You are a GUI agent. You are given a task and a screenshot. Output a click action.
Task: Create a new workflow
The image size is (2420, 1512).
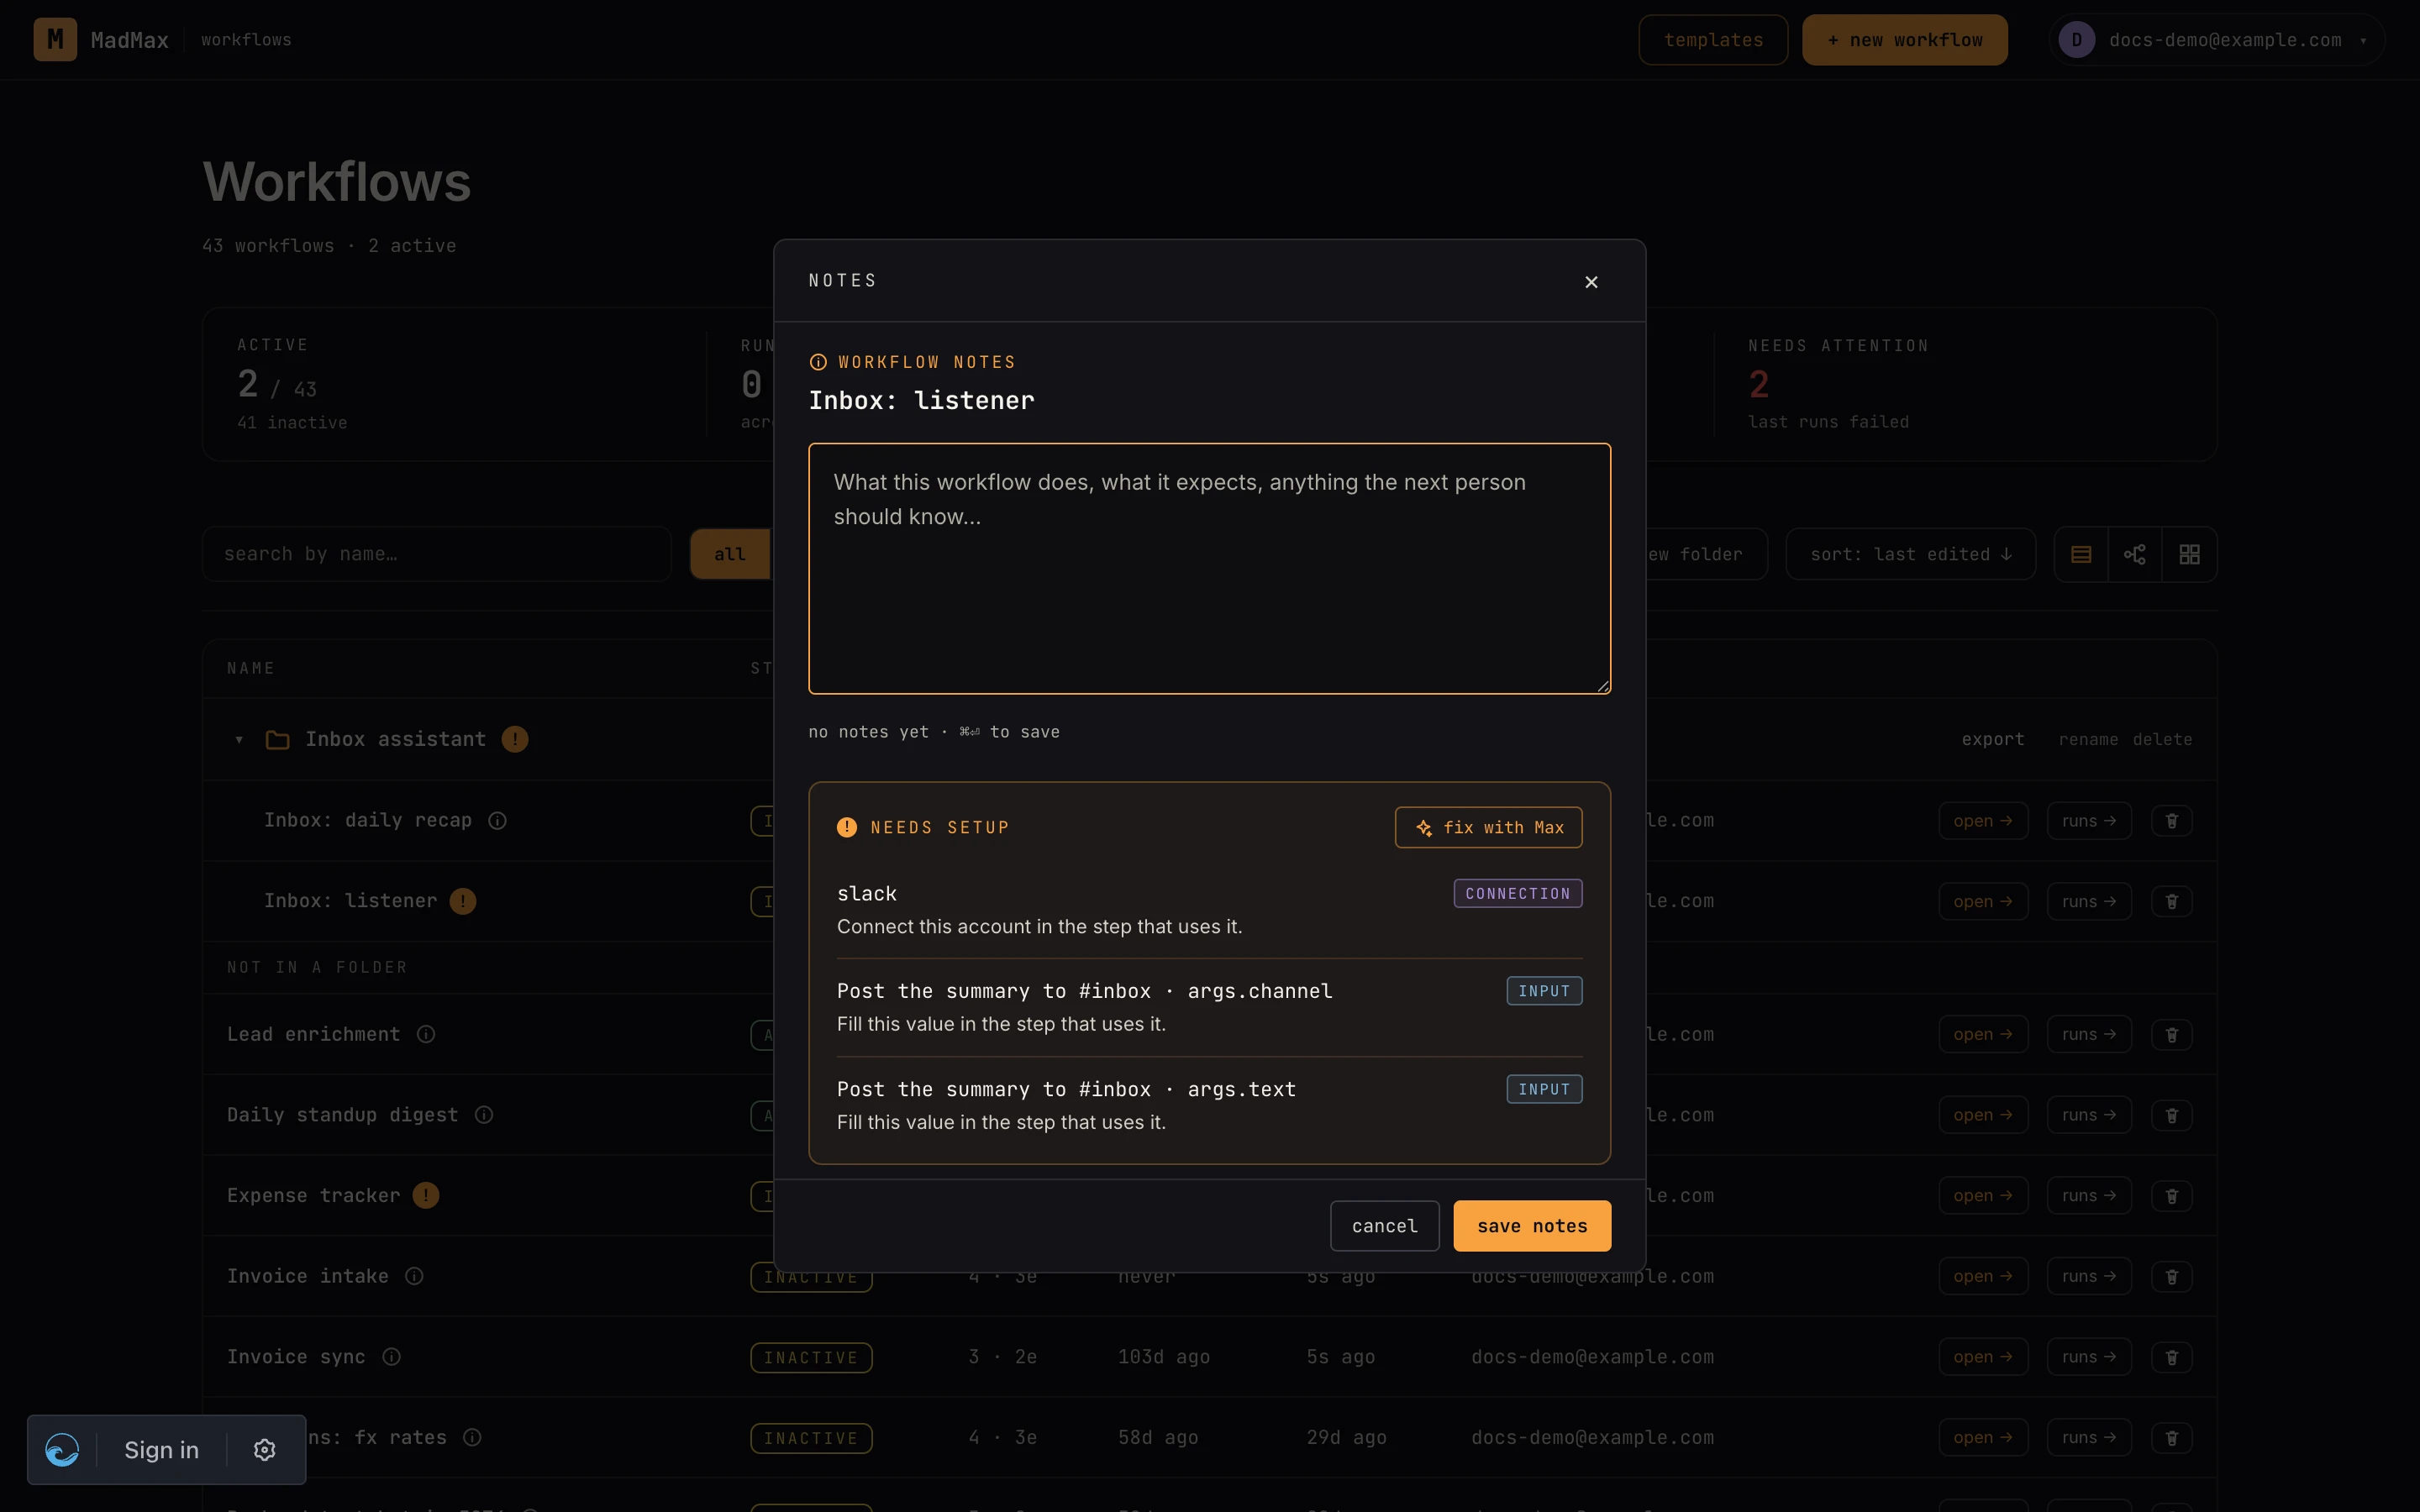pyautogui.click(x=1904, y=40)
